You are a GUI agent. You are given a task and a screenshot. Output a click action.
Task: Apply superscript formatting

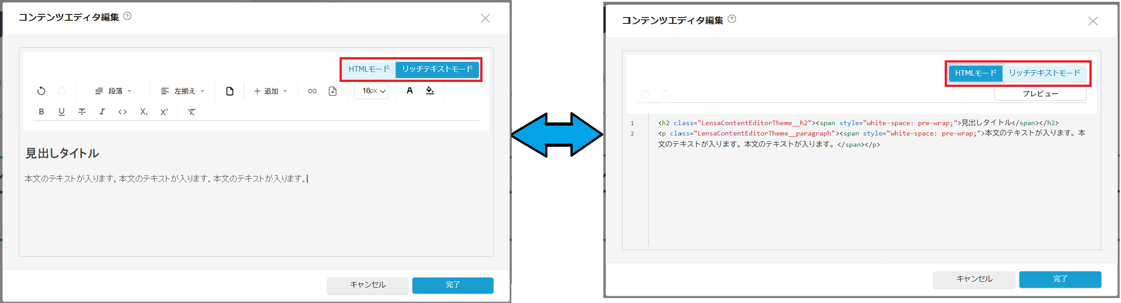[x=164, y=112]
